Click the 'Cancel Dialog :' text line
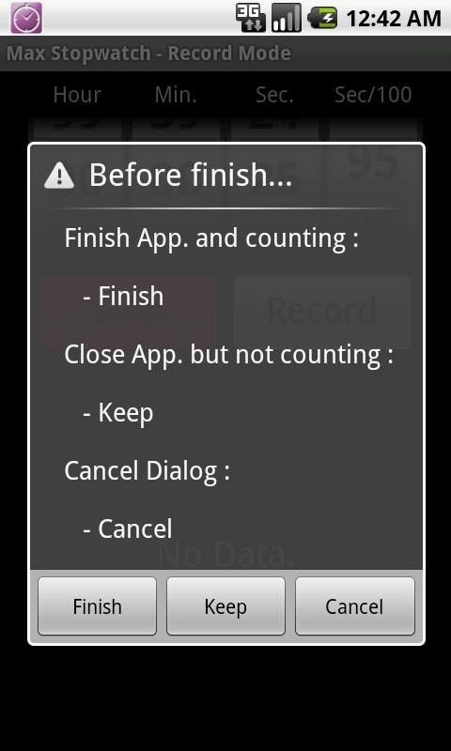The image size is (451, 751). (148, 471)
